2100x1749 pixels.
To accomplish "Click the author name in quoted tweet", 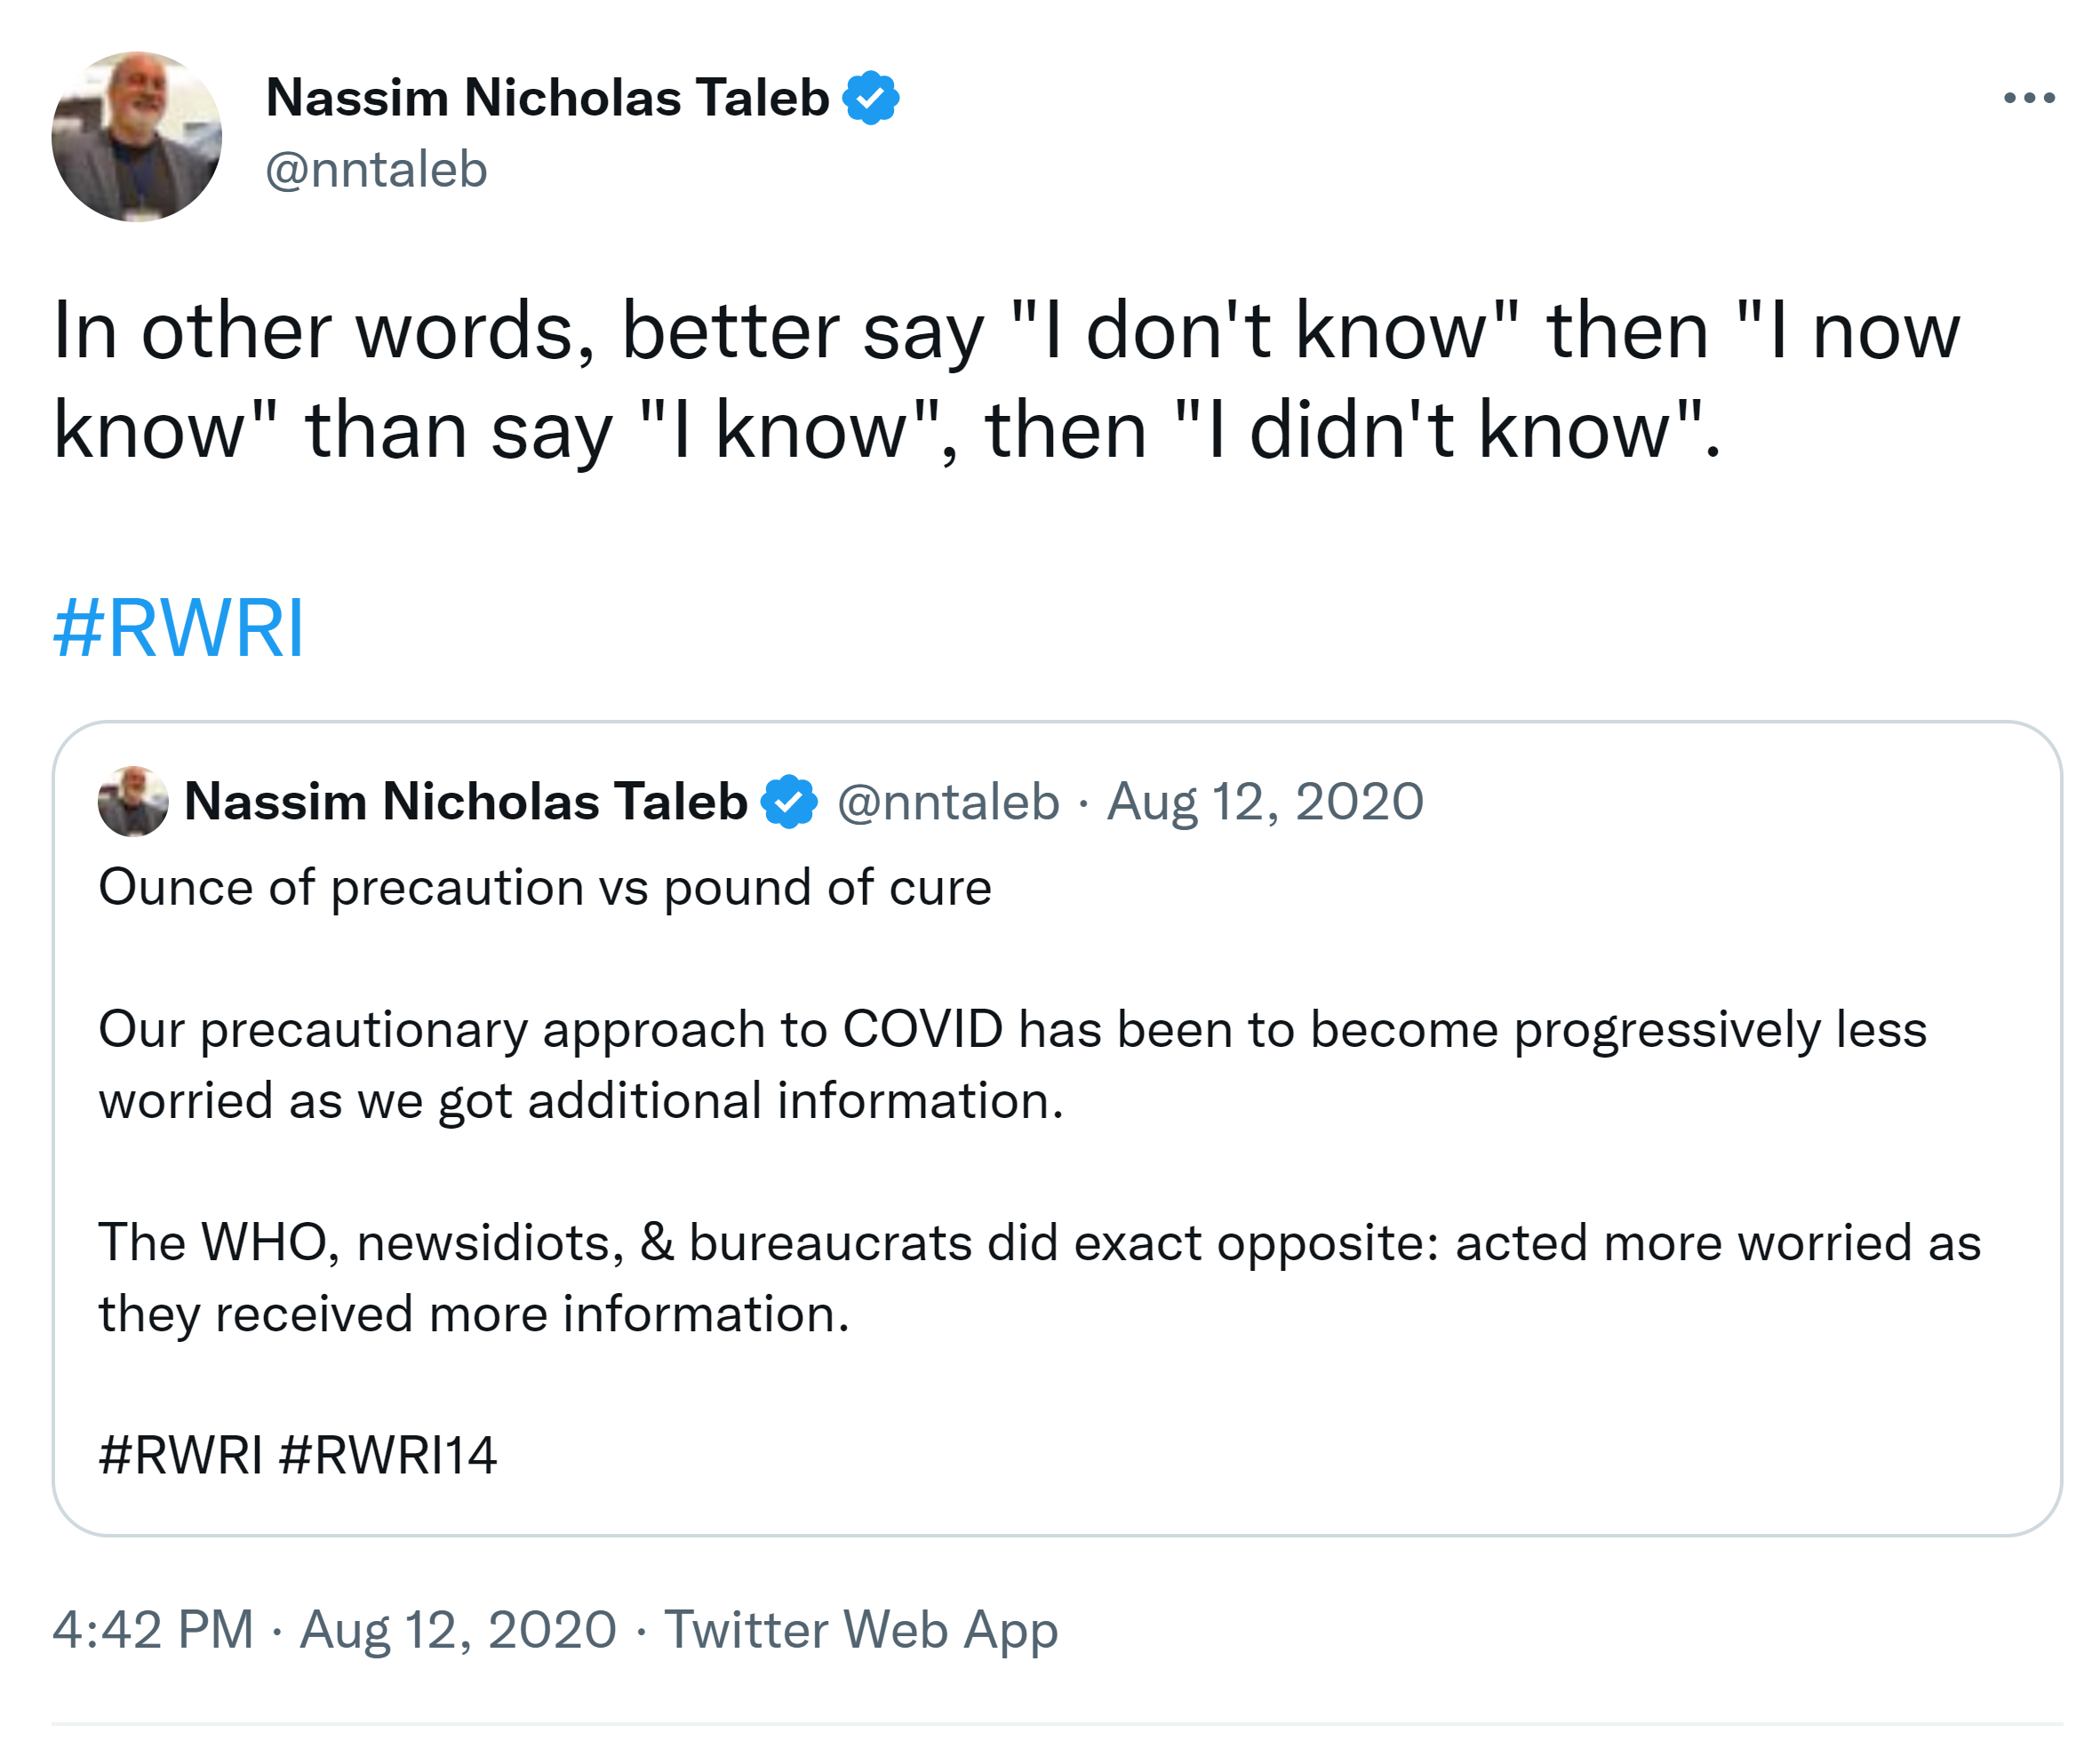I will [x=465, y=801].
